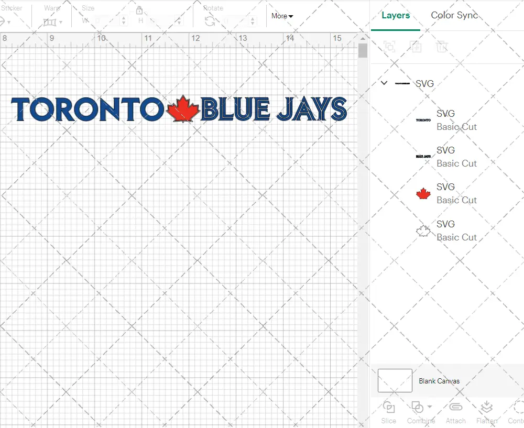Open the More dropdown menu
This screenshot has width=524, height=428.
(x=282, y=16)
